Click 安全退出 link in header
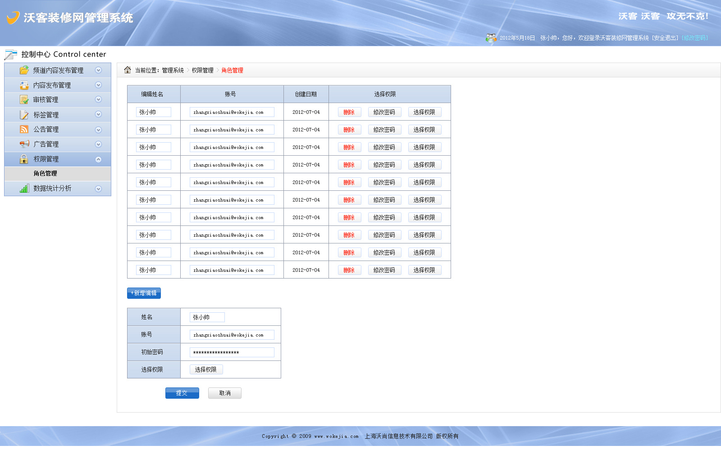The image size is (721, 450). tap(665, 38)
